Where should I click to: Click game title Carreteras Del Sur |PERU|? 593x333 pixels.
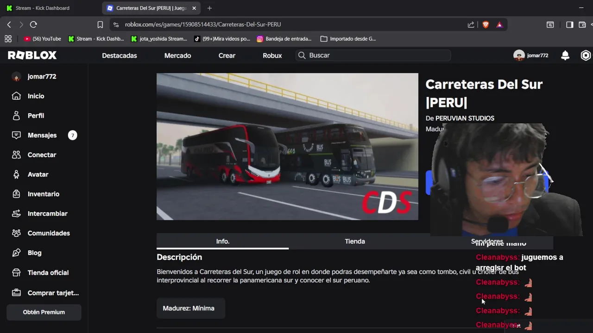[x=484, y=93]
